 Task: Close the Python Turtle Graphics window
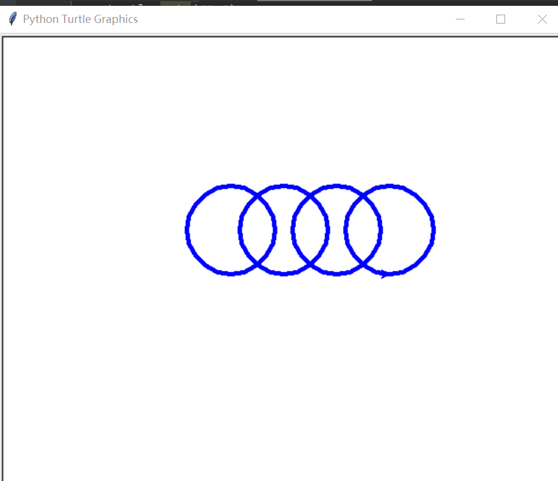[x=542, y=19]
